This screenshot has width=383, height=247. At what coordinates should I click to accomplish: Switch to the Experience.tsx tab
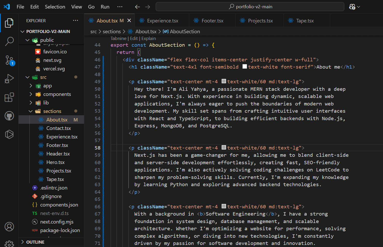pos(162,21)
